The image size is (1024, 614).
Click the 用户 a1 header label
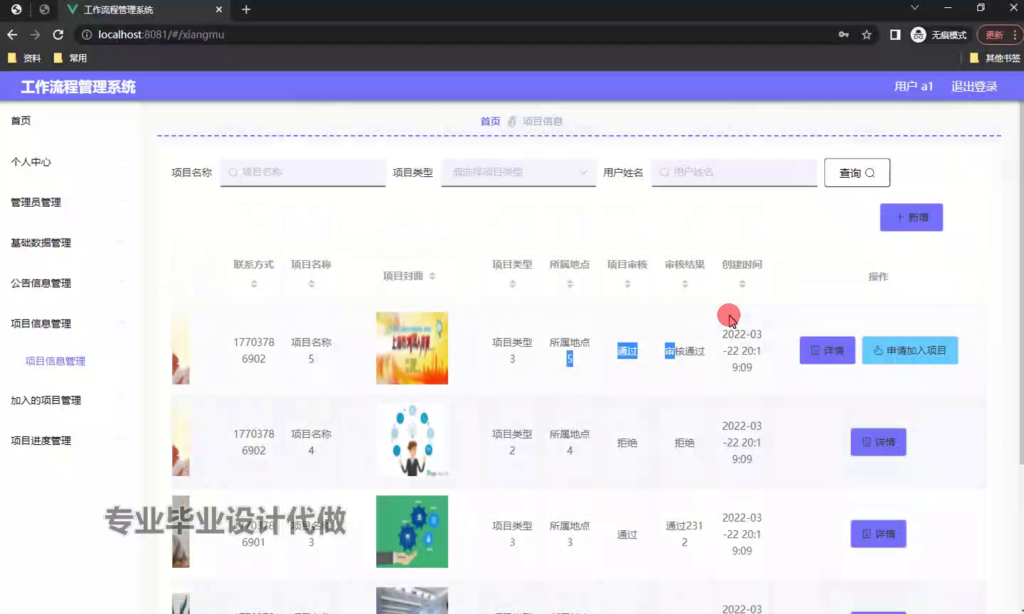tap(914, 87)
